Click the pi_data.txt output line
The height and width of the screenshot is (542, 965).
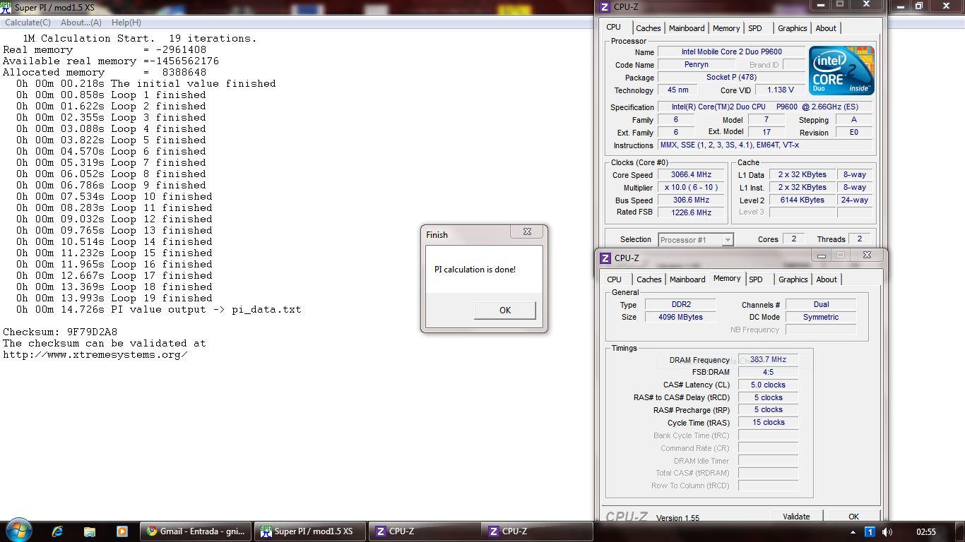[159, 309]
